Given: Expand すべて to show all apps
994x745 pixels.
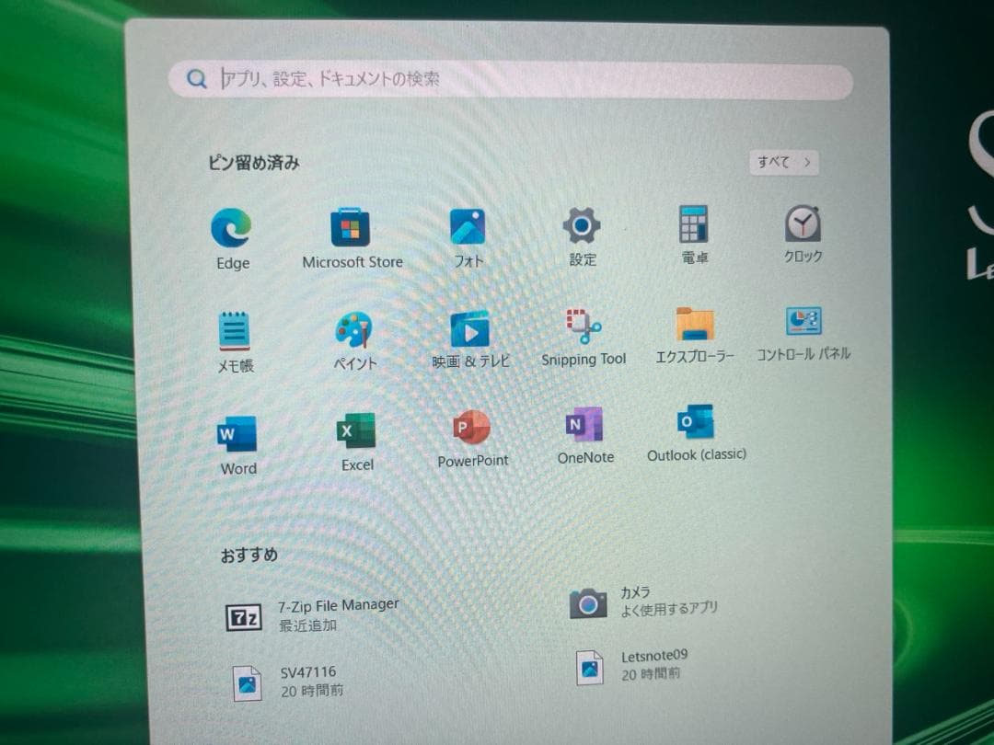Looking at the screenshot, I should click(783, 162).
